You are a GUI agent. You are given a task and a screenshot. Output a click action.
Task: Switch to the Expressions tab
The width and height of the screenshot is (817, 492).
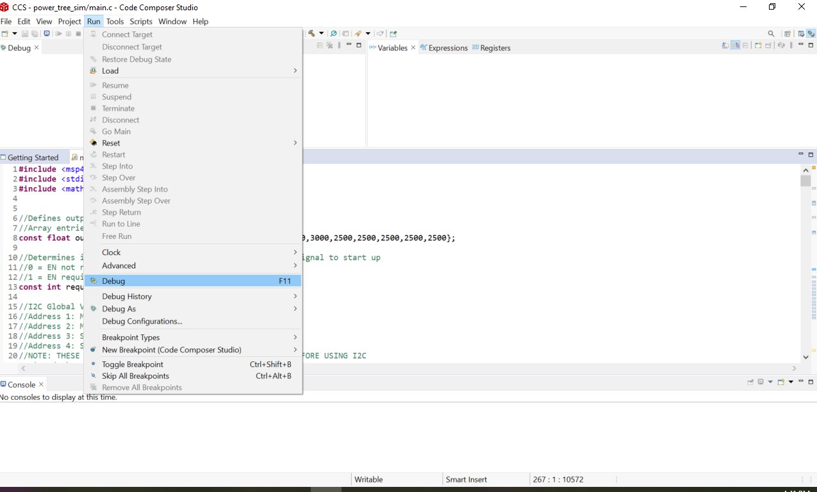[447, 48]
